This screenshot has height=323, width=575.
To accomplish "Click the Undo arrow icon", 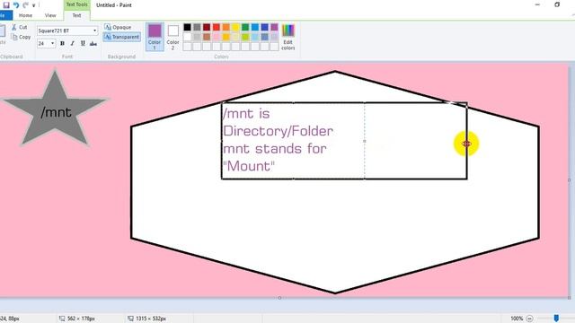I will [x=16, y=5].
